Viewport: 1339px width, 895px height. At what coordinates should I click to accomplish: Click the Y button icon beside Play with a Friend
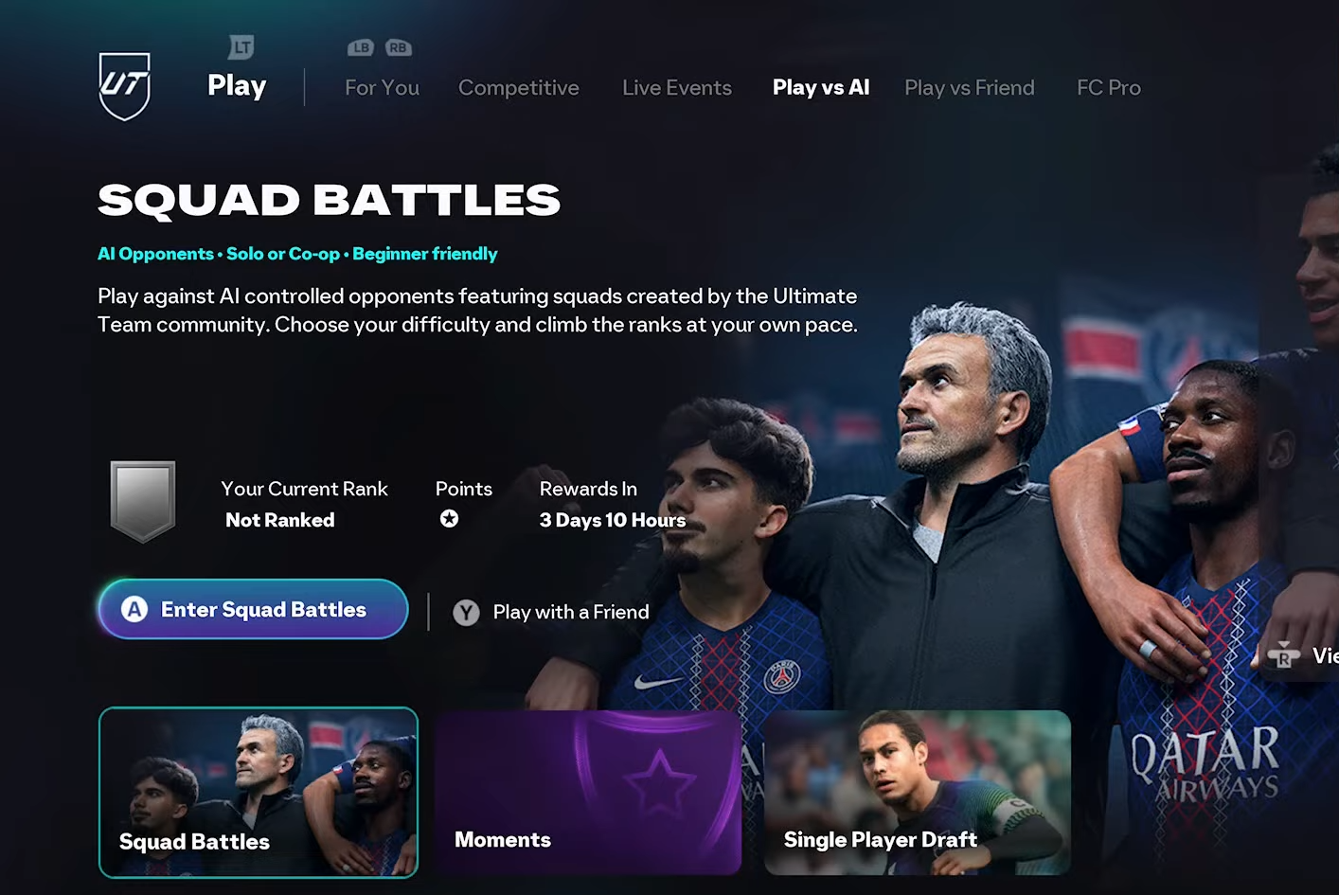pyautogui.click(x=466, y=613)
